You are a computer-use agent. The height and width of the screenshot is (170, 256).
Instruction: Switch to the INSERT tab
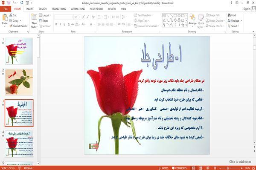coord(30,9)
